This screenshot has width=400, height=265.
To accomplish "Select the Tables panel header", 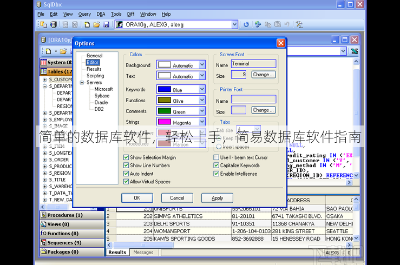I will [x=56, y=71].
